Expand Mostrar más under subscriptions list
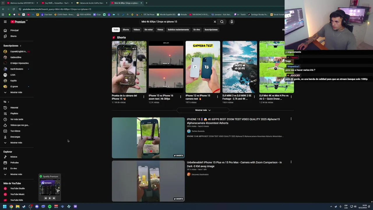373x210 pixels. pos(16,92)
